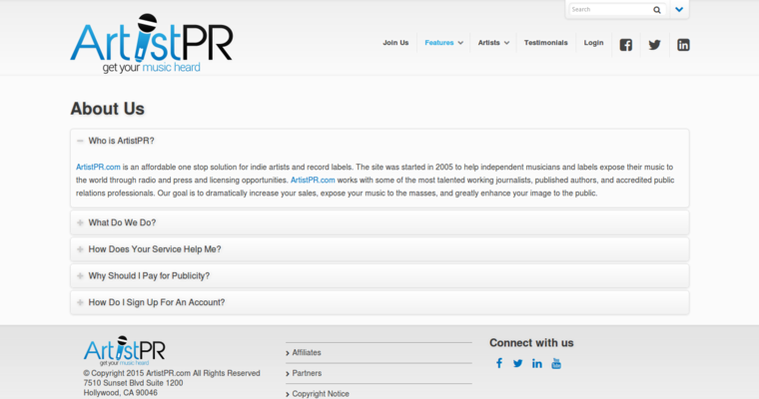Click the Hollywood, CA 90046 text
The height and width of the screenshot is (399, 759).
click(120, 392)
